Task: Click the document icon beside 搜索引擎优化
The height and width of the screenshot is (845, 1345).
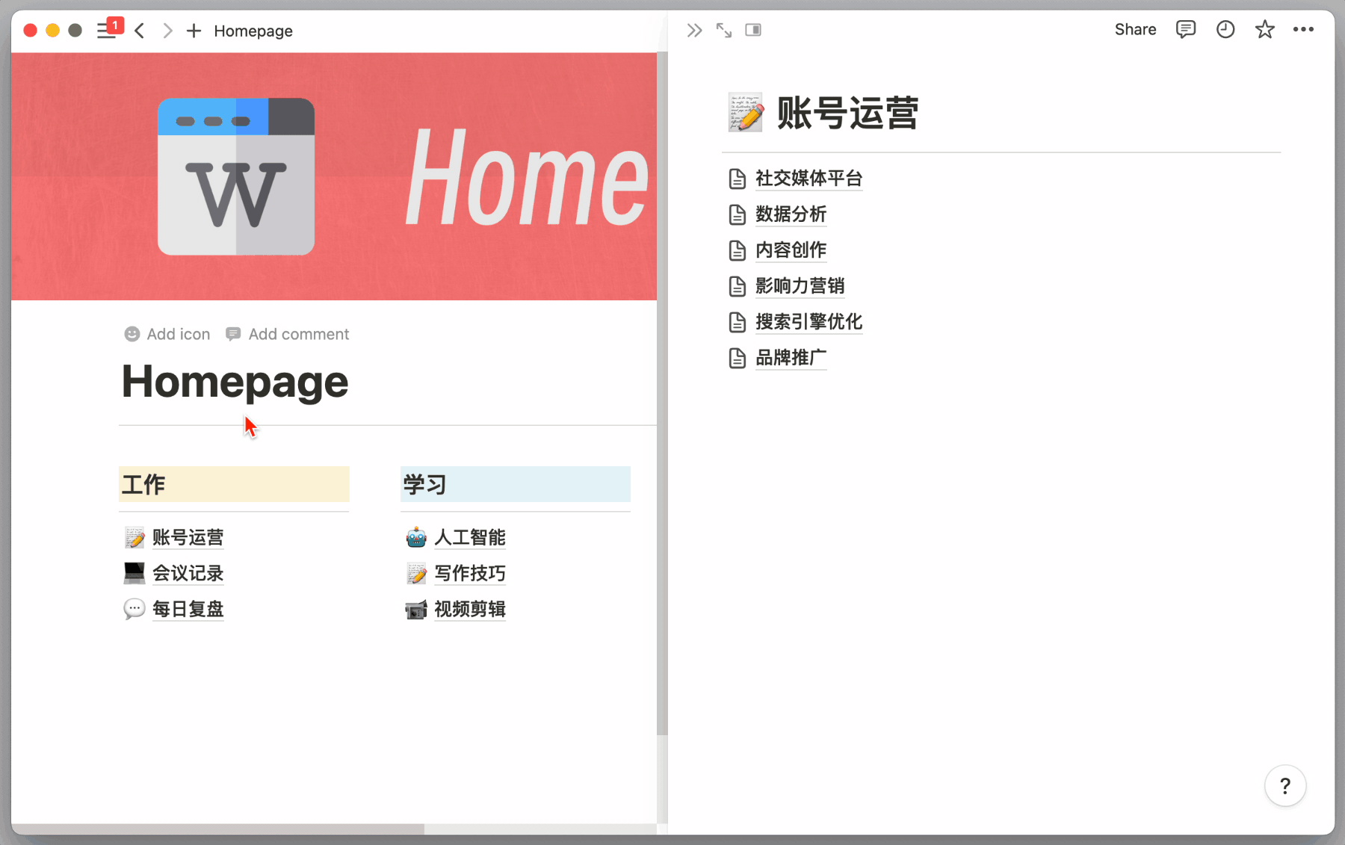Action: (x=738, y=322)
